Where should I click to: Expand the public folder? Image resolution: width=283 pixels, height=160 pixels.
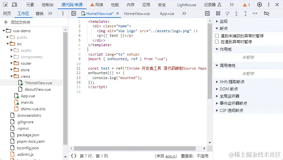point(7,37)
